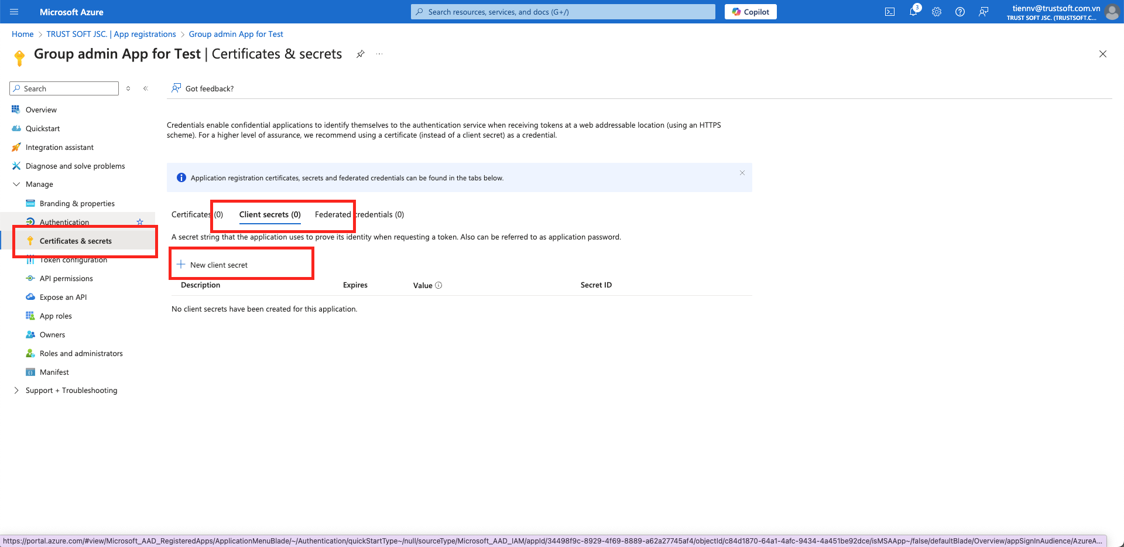Viewport: 1124px width, 547px height.
Task: Pin the Certificates & secrets blade
Action: tap(361, 54)
